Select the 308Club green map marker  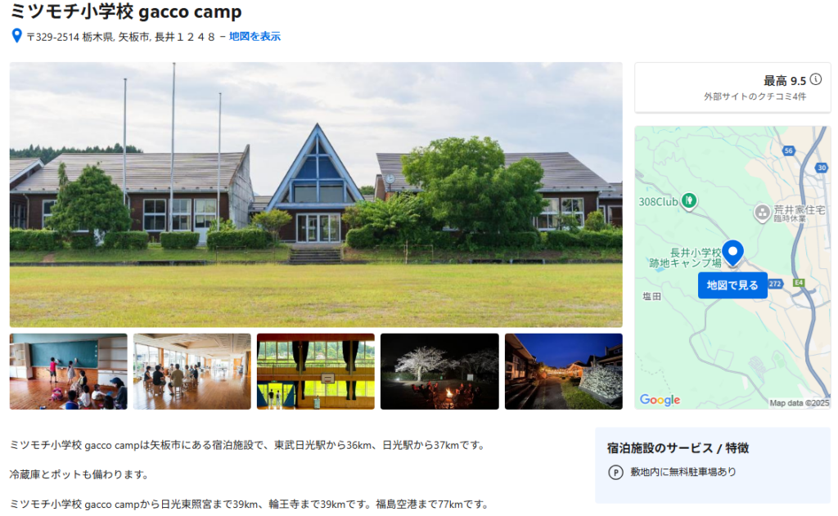(689, 201)
